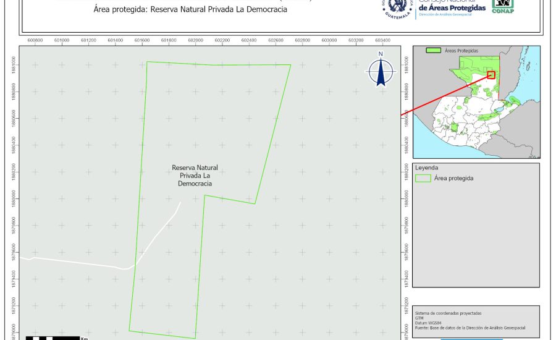
Task: Click the Fuente data source text line
Action: (x=473, y=327)
